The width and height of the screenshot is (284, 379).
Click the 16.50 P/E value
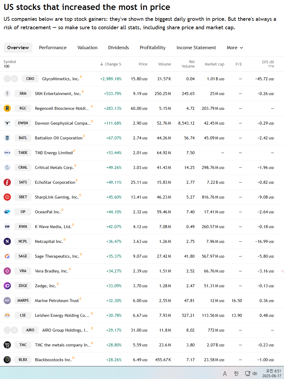click(x=237, y=301)
